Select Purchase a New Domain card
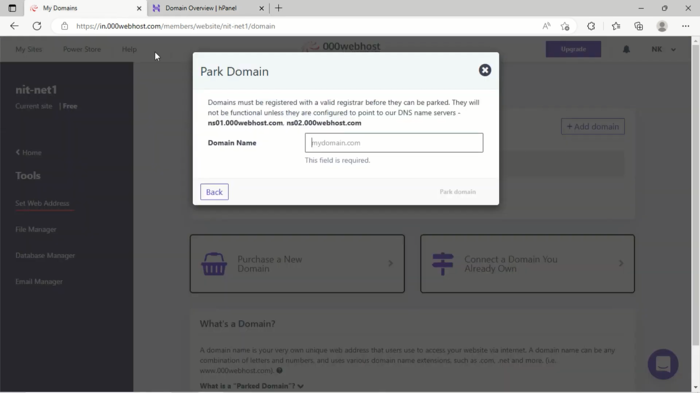 [x=297, y=264]
